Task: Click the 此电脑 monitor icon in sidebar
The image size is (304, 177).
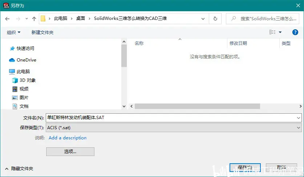Action: click(x=12, y=72)
